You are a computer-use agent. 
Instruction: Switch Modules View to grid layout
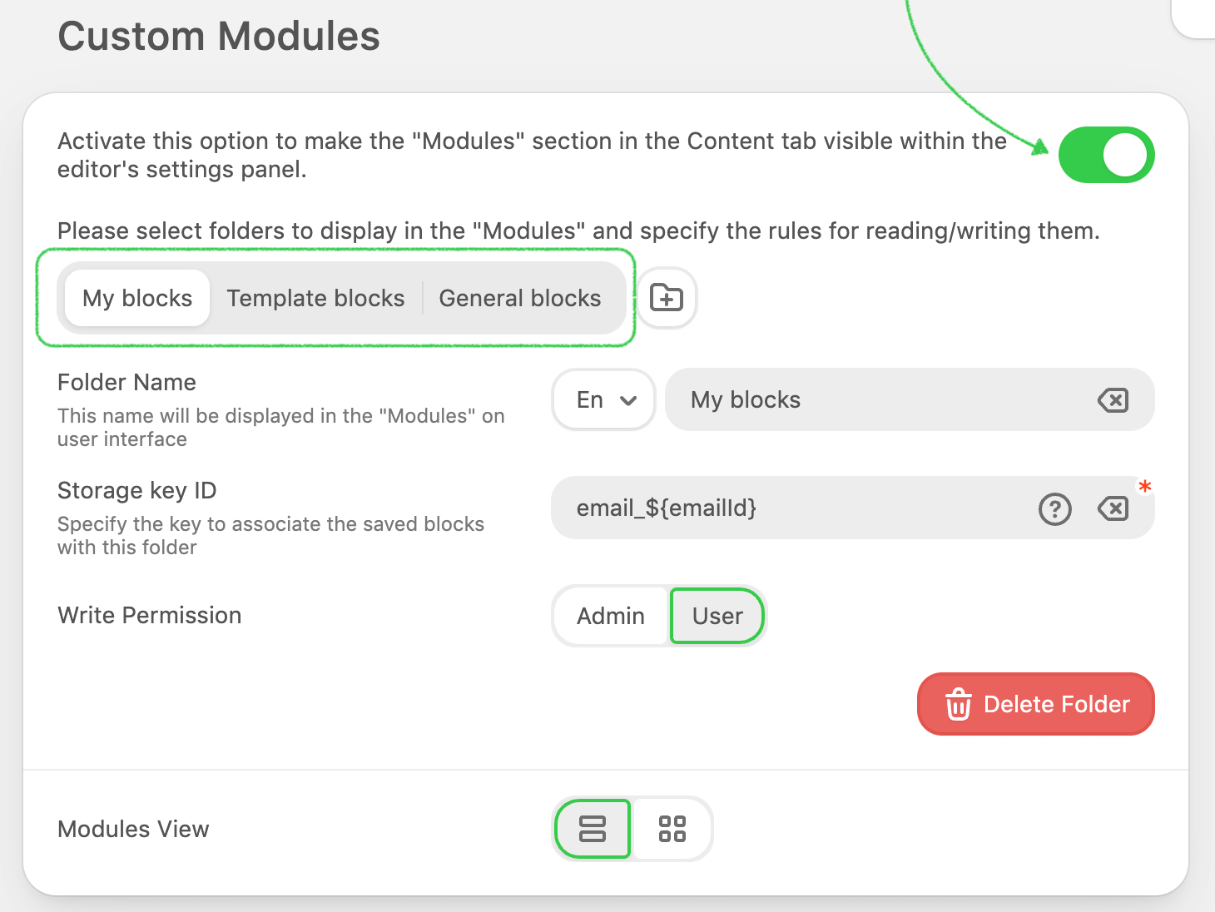coord(672,829)
